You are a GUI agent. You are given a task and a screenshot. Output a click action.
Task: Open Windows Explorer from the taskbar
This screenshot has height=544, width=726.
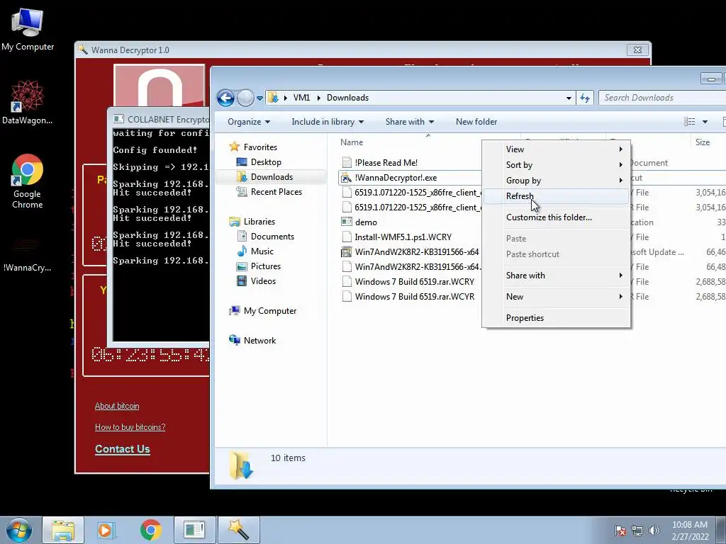tap(63, 530)
